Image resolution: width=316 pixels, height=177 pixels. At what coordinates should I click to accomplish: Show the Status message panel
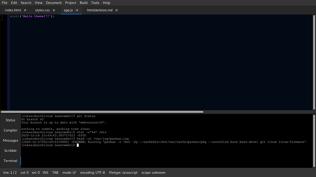click(10, 120)
